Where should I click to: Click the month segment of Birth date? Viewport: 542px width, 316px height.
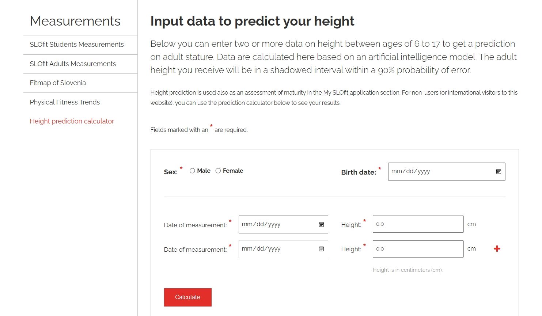(397, 171)
